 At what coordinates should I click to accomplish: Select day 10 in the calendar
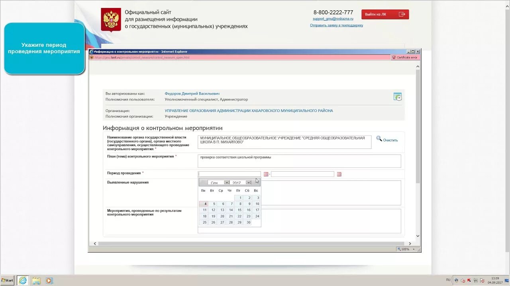tap(256, 204)
